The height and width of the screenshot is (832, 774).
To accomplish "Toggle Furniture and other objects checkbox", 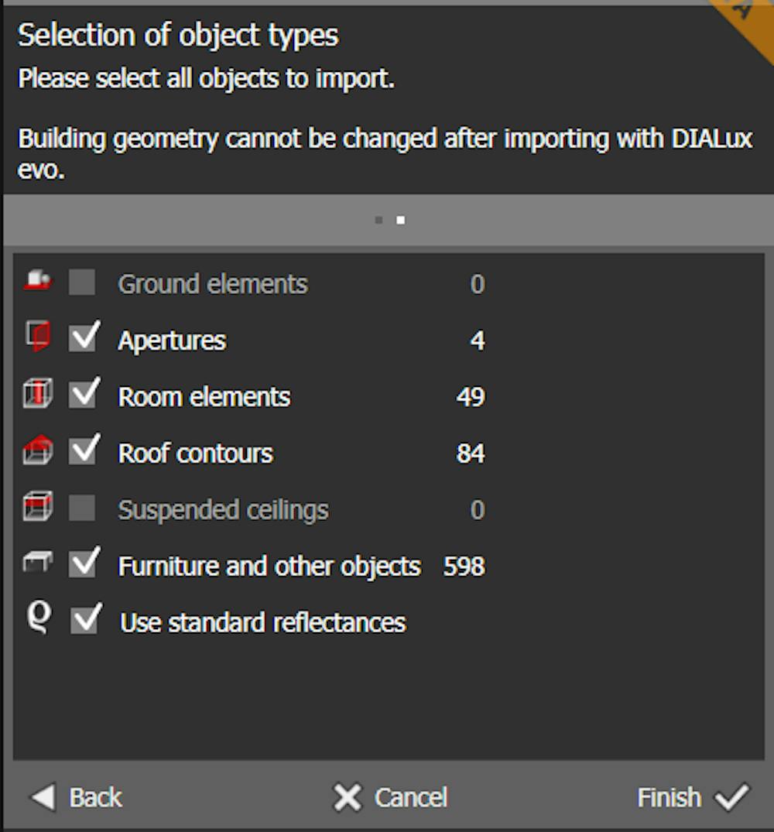I will 83,563.
